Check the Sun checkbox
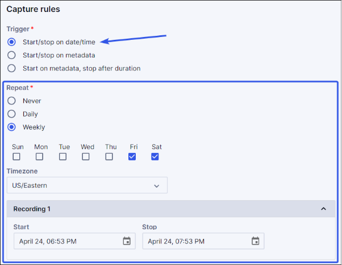 click(17, 156)
